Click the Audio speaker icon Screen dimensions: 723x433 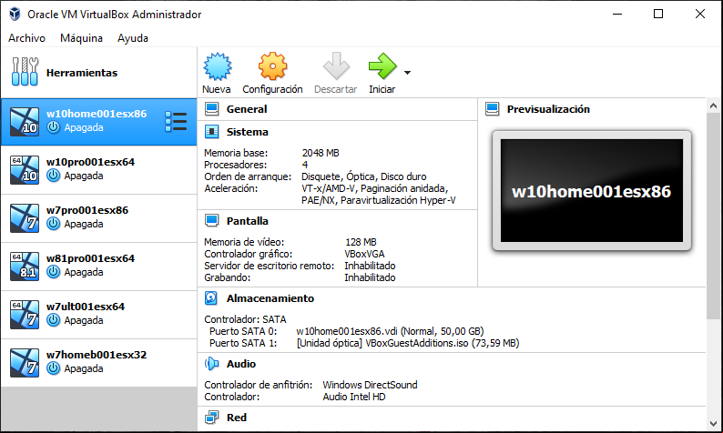pos(211,364)
